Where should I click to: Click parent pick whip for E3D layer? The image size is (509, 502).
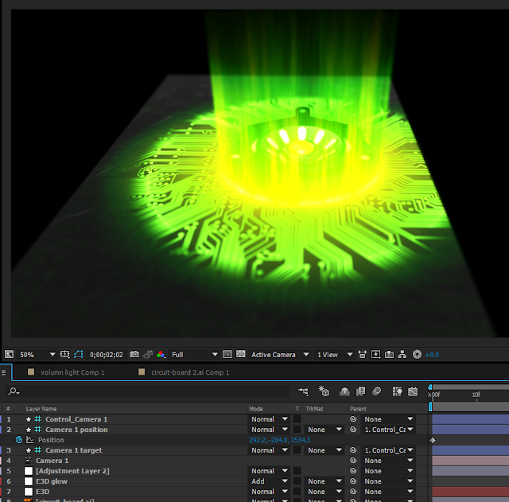point(353,492)
